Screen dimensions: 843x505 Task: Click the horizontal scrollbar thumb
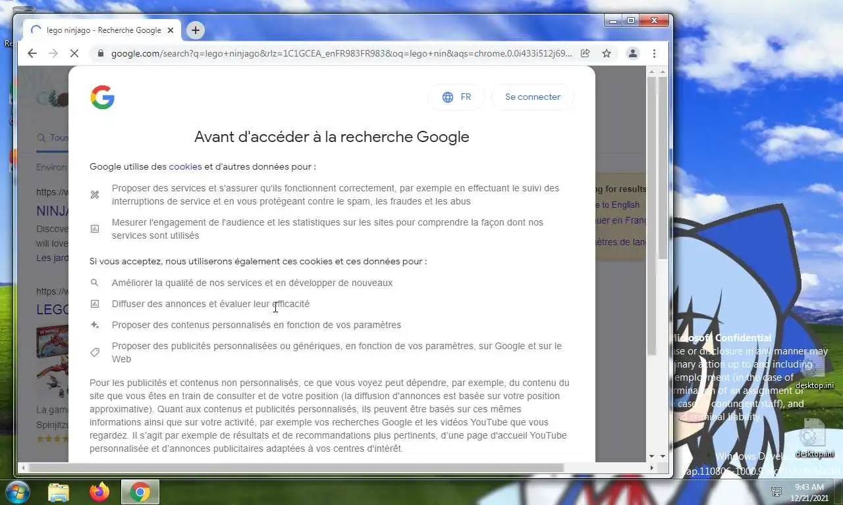click(x=295, y=468)
